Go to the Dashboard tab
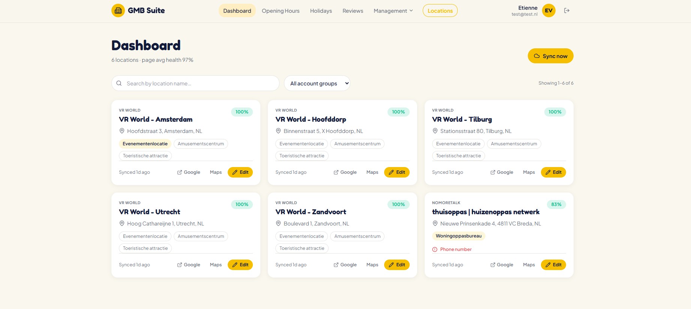 pos(237,11)
